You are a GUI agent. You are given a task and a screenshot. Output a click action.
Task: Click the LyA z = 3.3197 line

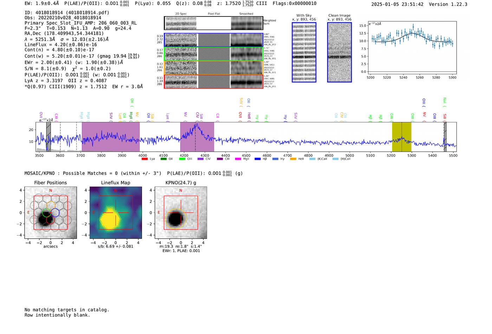44,81
